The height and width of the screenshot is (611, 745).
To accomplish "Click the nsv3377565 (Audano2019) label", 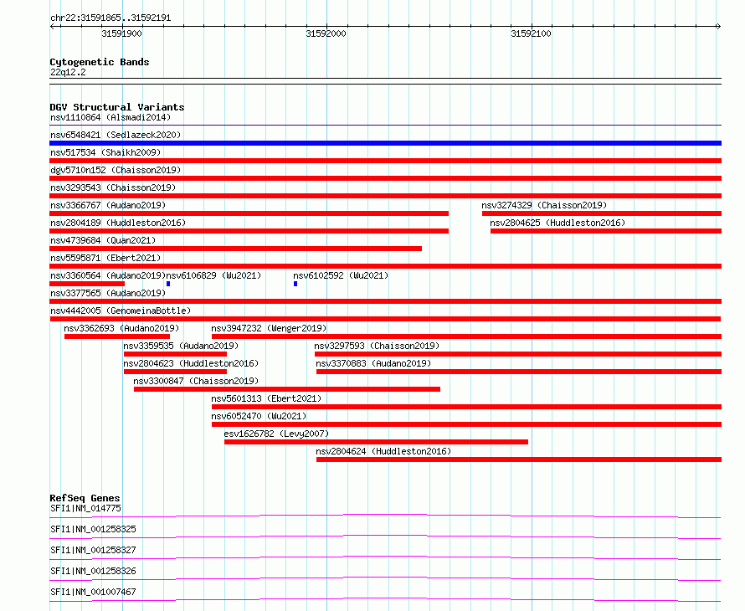I will click(108, 293).
